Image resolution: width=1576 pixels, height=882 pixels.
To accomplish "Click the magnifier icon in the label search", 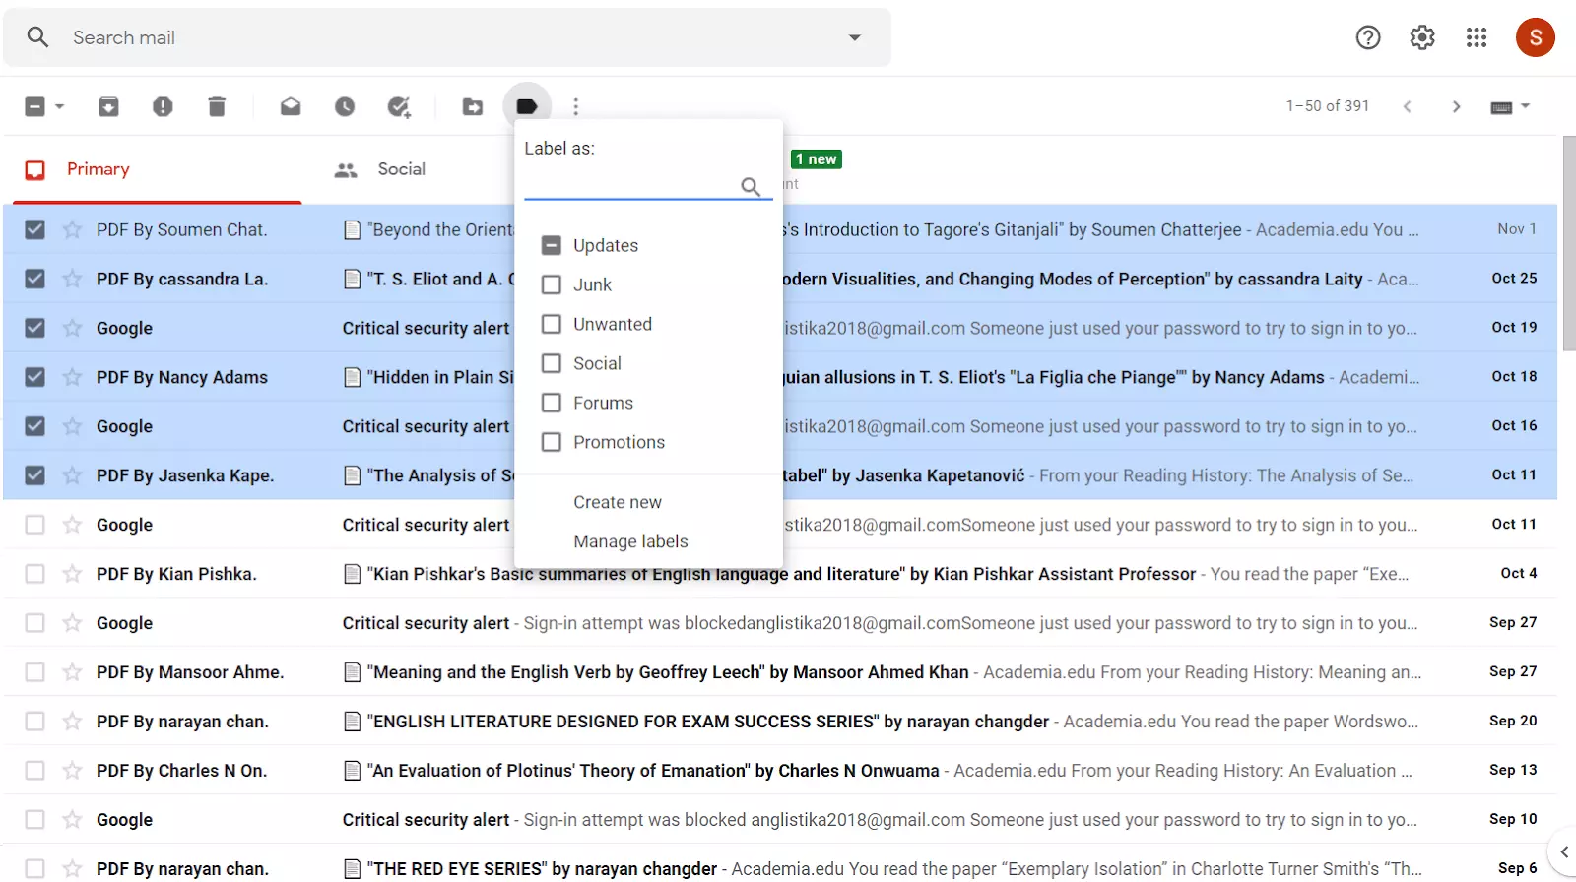I will (751, 186).
